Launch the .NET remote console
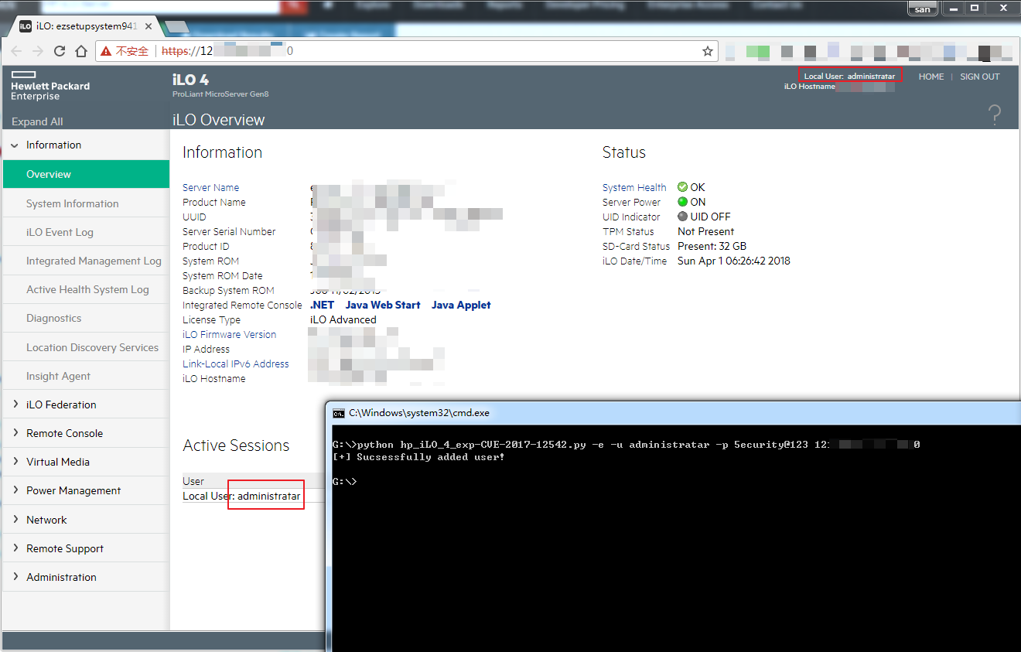 322,305
